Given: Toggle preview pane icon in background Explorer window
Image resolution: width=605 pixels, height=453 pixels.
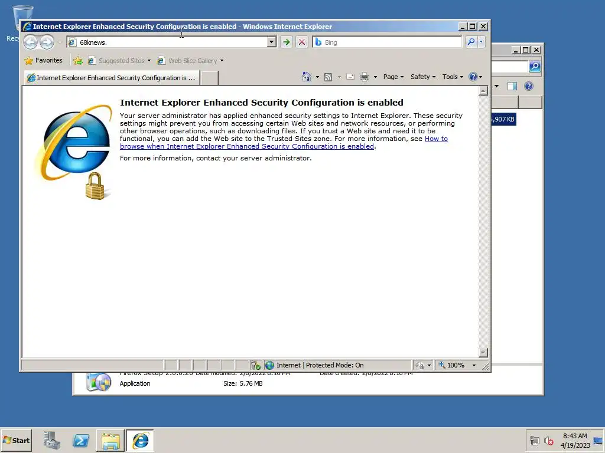Looking at the screenshot, I should tap(512, 86).
